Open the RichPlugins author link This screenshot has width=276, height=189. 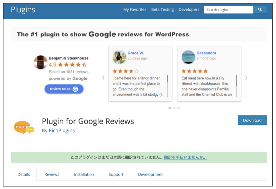pyautogui.click(x=62, y=130)
